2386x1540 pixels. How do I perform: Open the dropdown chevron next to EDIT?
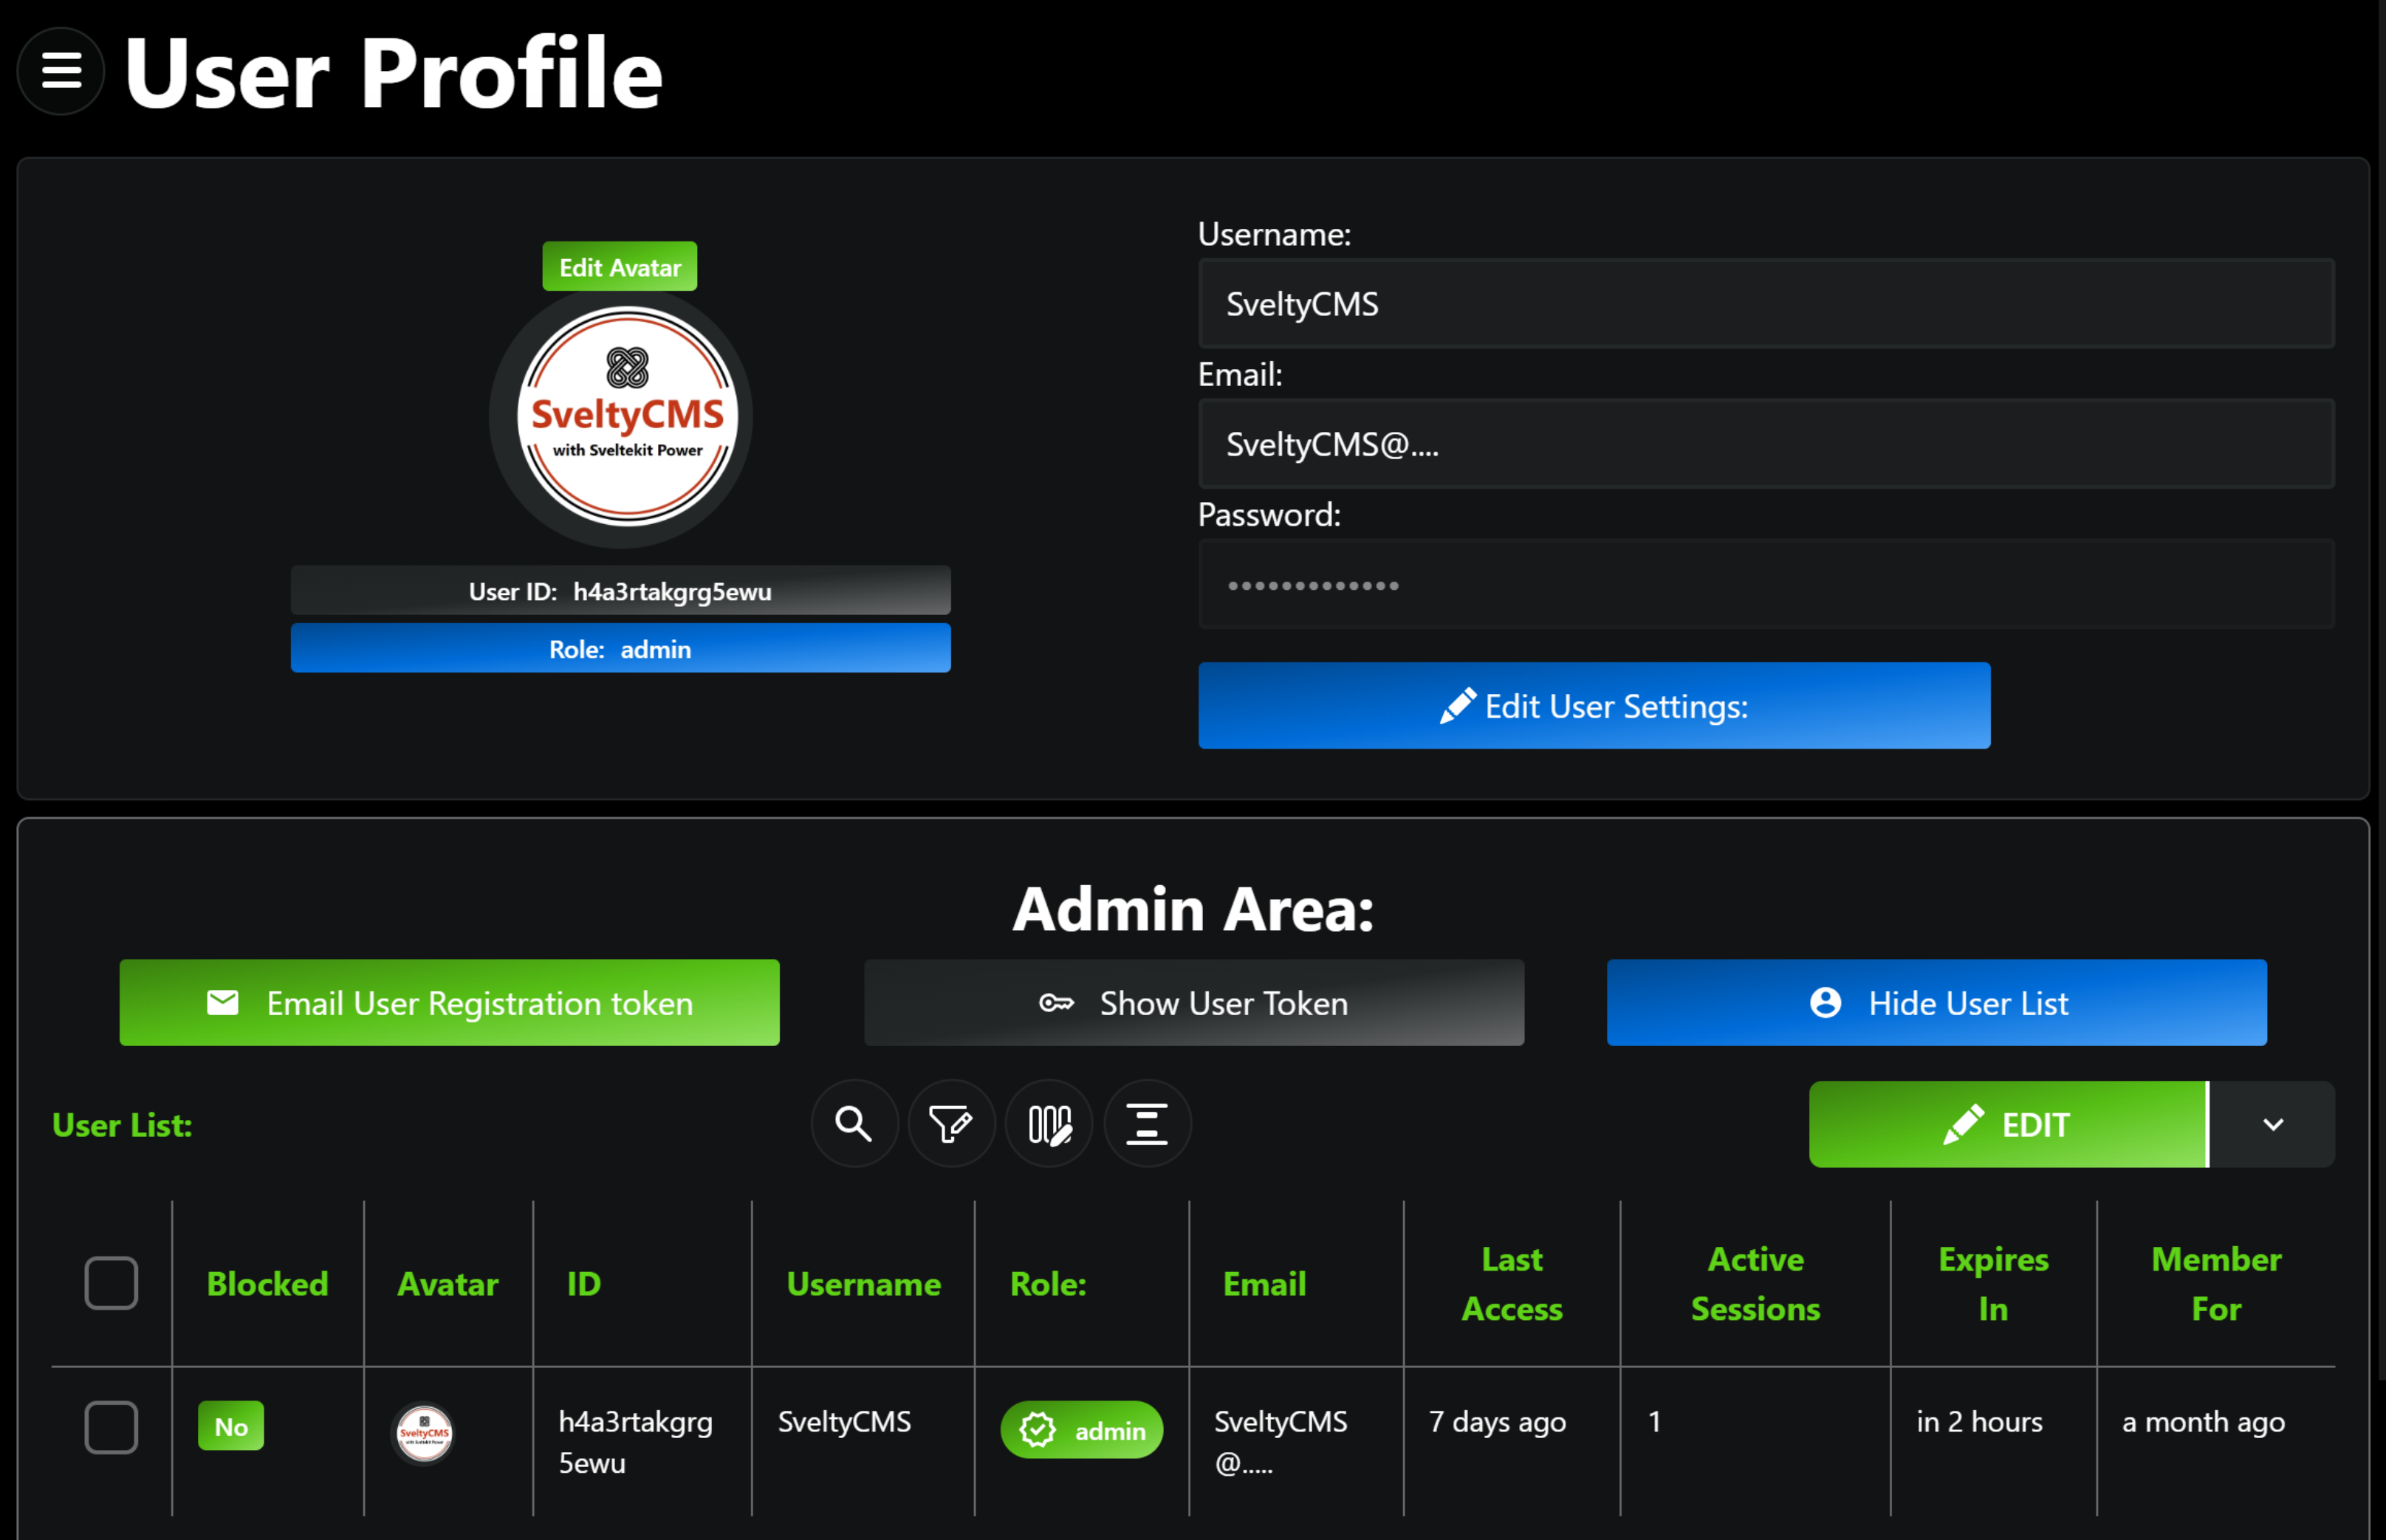(x=2272, y=1123)
